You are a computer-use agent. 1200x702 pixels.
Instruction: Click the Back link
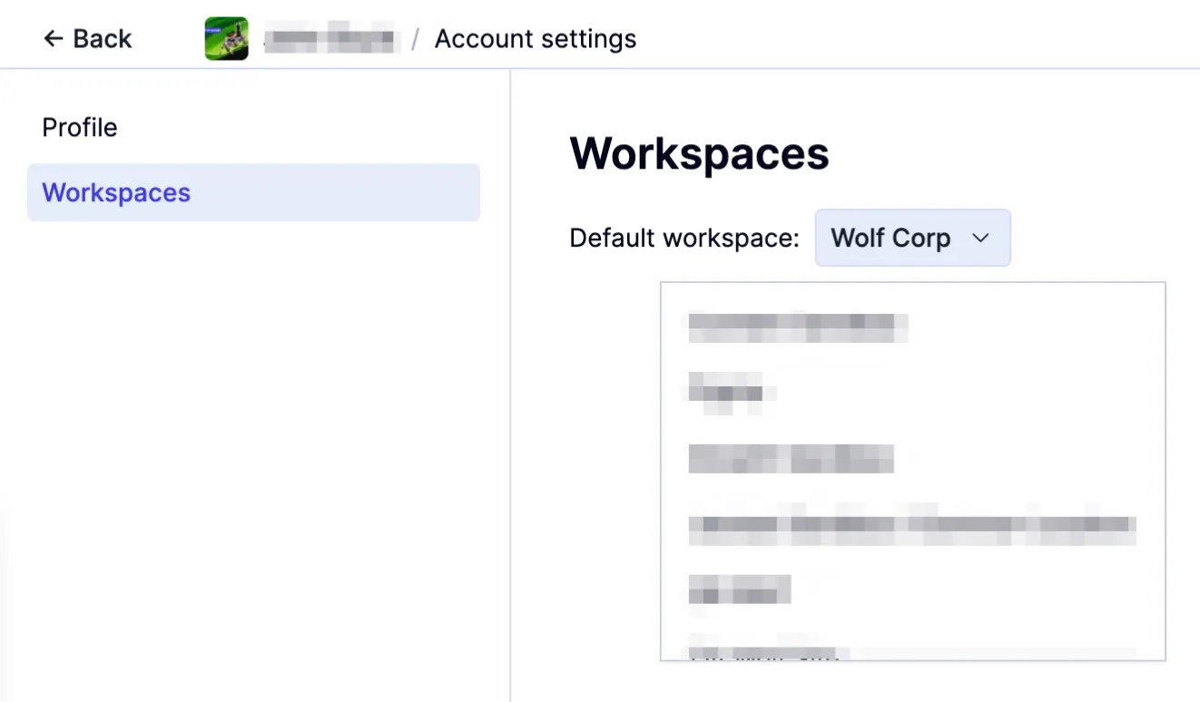coord(87,38)
